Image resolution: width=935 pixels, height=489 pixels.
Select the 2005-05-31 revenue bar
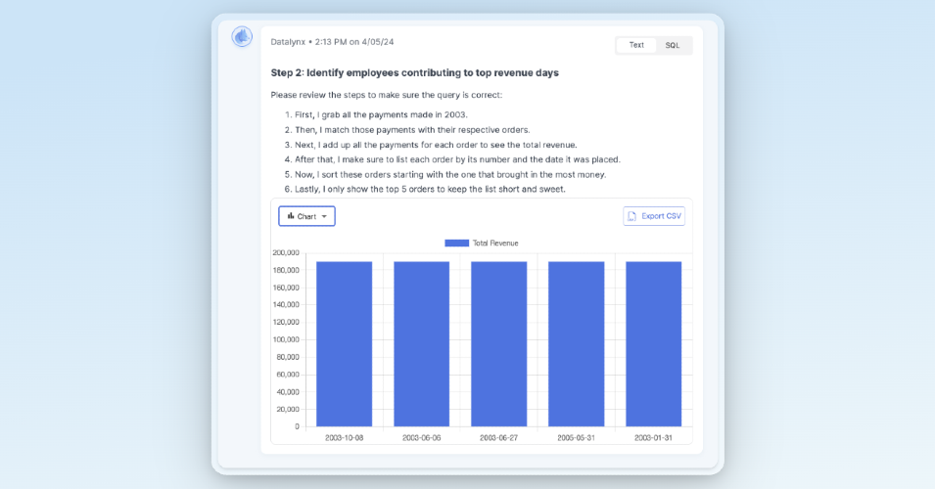tap(576, 343)
